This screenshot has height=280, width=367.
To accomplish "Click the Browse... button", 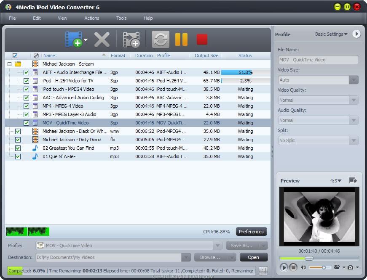I will click(x=215, y=257).
